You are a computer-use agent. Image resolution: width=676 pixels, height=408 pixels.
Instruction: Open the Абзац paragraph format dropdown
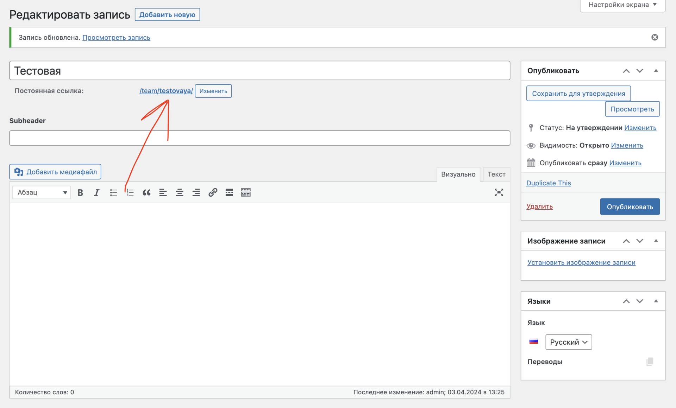42,192
